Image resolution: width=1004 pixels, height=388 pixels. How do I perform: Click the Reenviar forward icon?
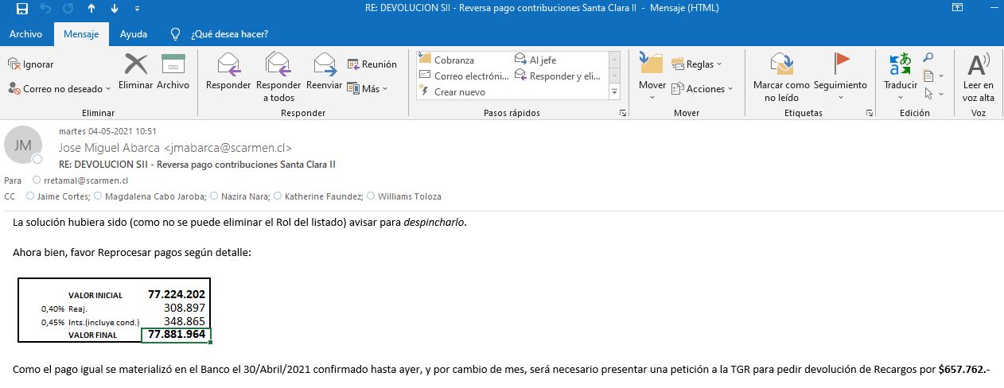[x=324, y=65]
